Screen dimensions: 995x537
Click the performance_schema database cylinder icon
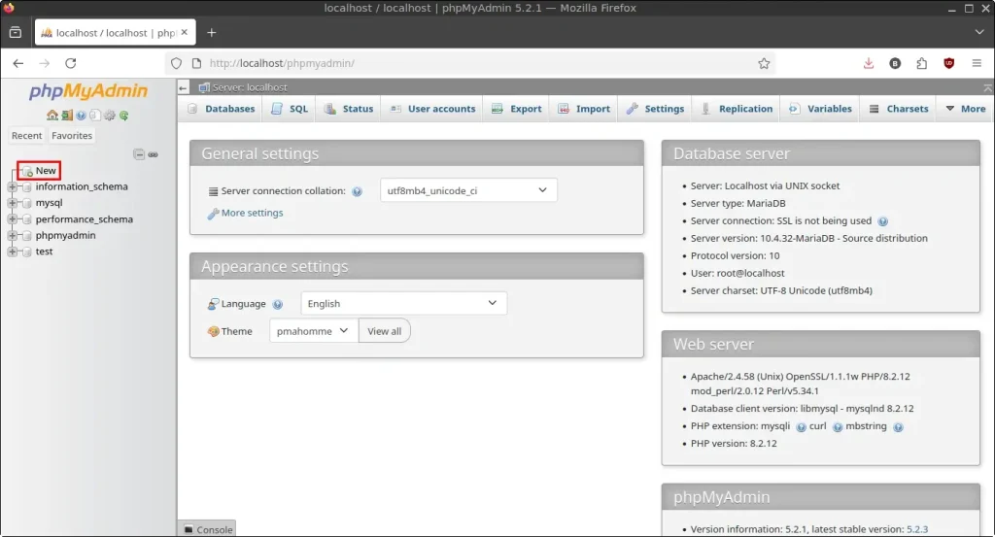click(26, 219)
